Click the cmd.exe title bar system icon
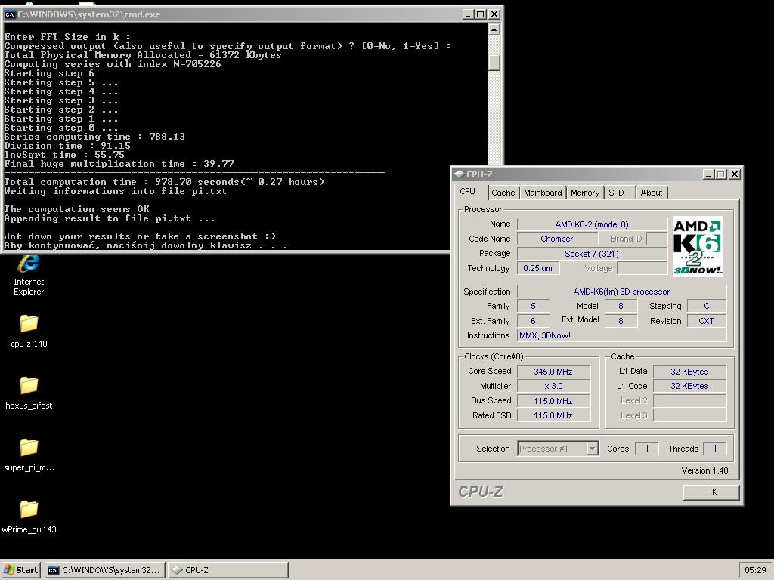774x580 pixels. coord(9,14)
